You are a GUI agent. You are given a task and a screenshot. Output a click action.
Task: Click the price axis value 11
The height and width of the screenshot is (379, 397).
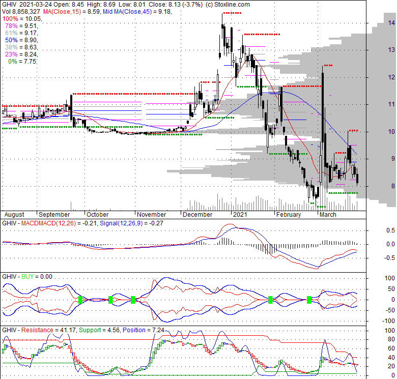pos(391,104)
